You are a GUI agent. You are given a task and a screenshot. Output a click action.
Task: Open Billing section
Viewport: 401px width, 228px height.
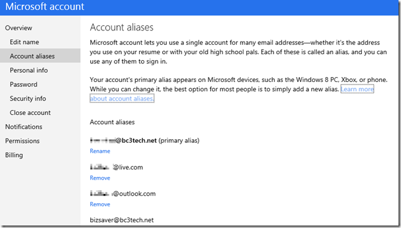pos(14,155)
